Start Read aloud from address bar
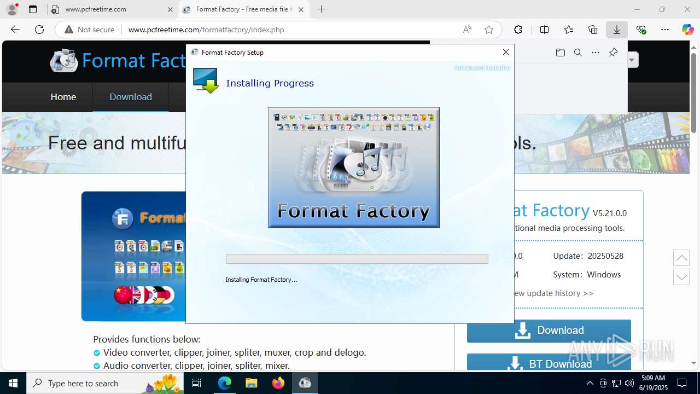 [x=467, y=30]
